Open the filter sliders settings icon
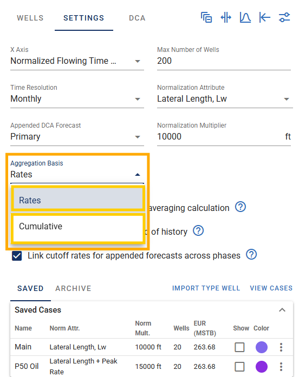This screenshot has height=377, width=299. 284,17
